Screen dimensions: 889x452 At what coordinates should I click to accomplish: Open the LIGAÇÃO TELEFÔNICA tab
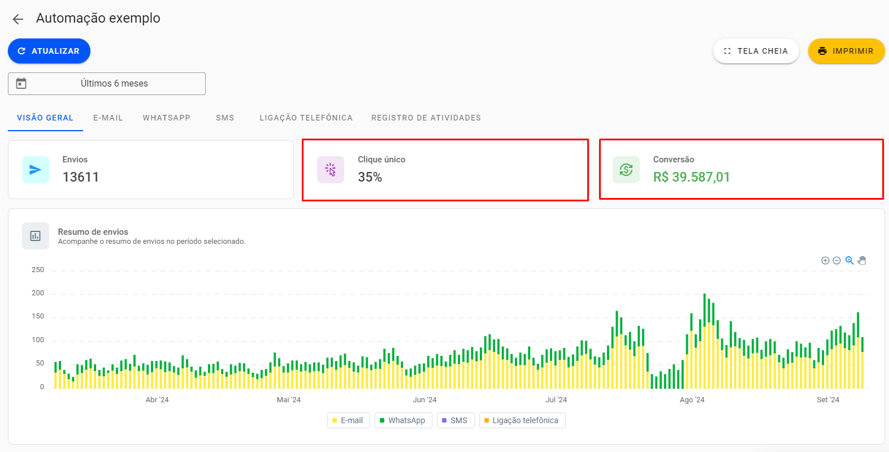pos(306,118)
